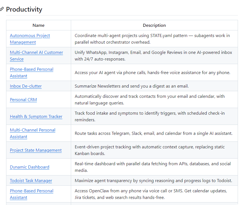Open the Personal CRM link

click(x=23, y=100)
